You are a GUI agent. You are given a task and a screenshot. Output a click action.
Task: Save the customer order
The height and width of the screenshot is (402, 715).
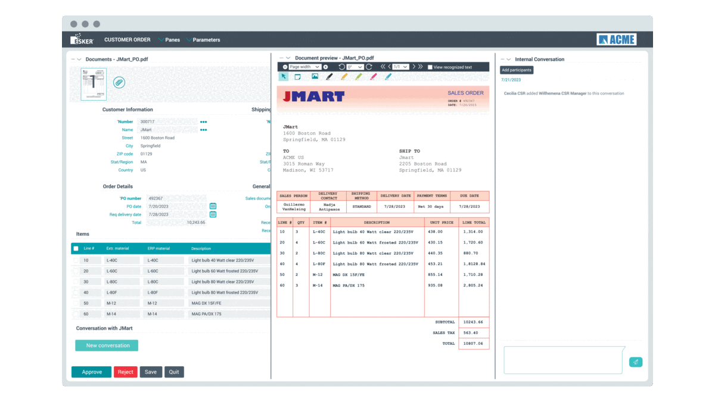pyautogui.click(x=151, y=372)
